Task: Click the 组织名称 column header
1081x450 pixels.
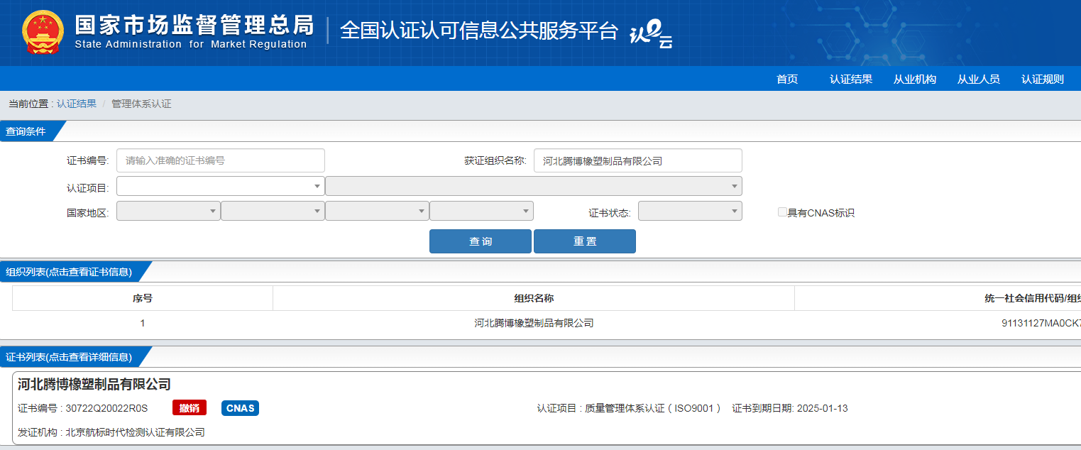Action: (x=534, y=298)
